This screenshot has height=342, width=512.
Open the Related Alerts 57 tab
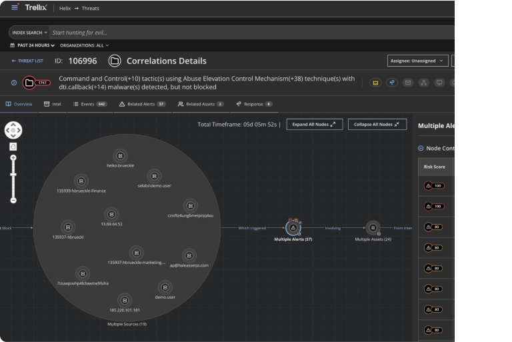(x=143, y=104)
